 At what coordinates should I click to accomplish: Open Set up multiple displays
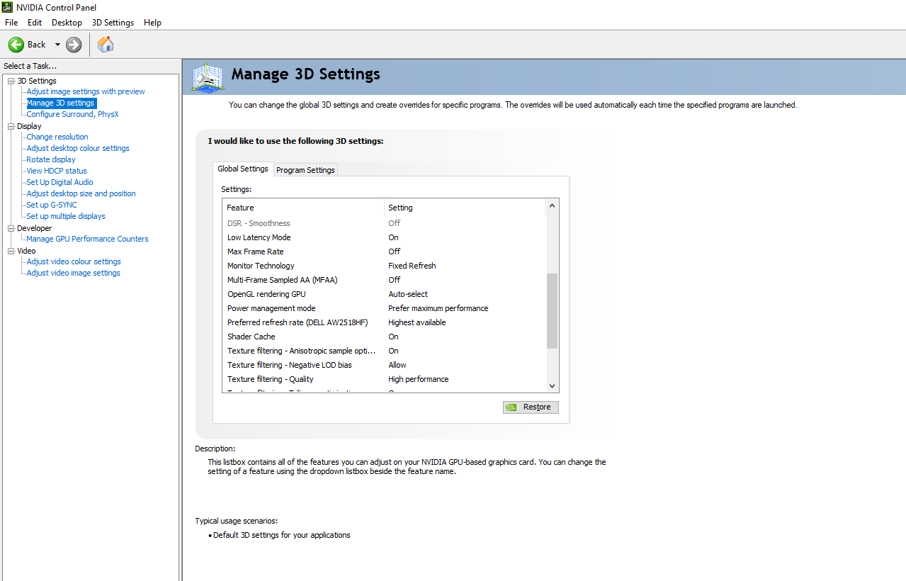66,216
